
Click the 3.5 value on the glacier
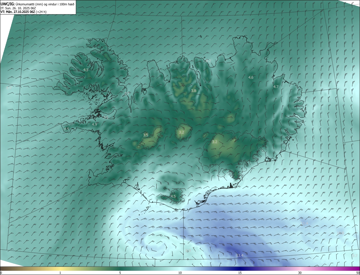[x=146, y=135]
